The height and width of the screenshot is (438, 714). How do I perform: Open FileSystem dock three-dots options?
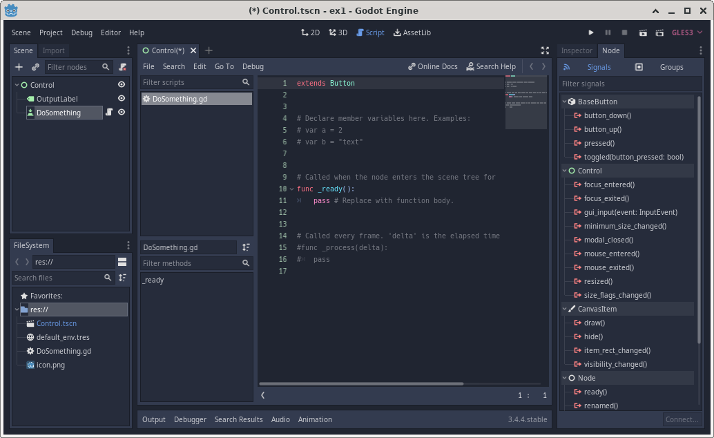[128, 245]
